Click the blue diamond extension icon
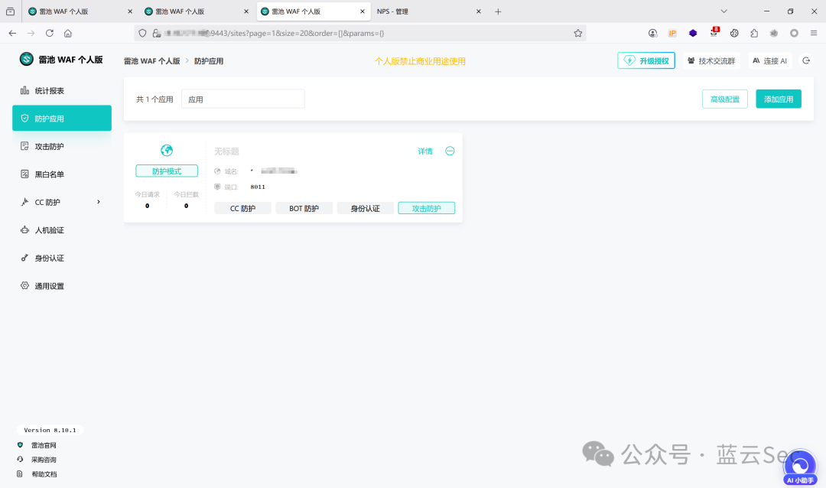The width and height of the screenshot is (826, 488). pos(693,33)
